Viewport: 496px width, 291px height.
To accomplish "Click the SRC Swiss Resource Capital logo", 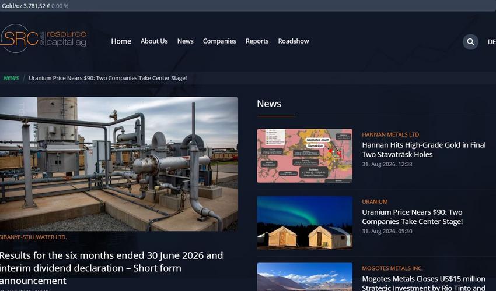I will pyautogui.click(x=43, y=38).
